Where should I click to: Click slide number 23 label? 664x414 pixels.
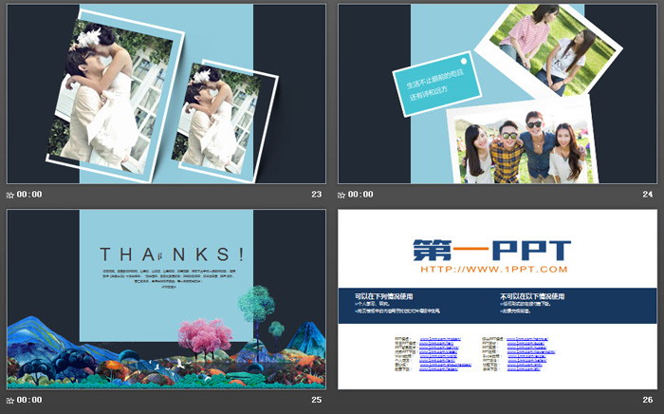317,195
